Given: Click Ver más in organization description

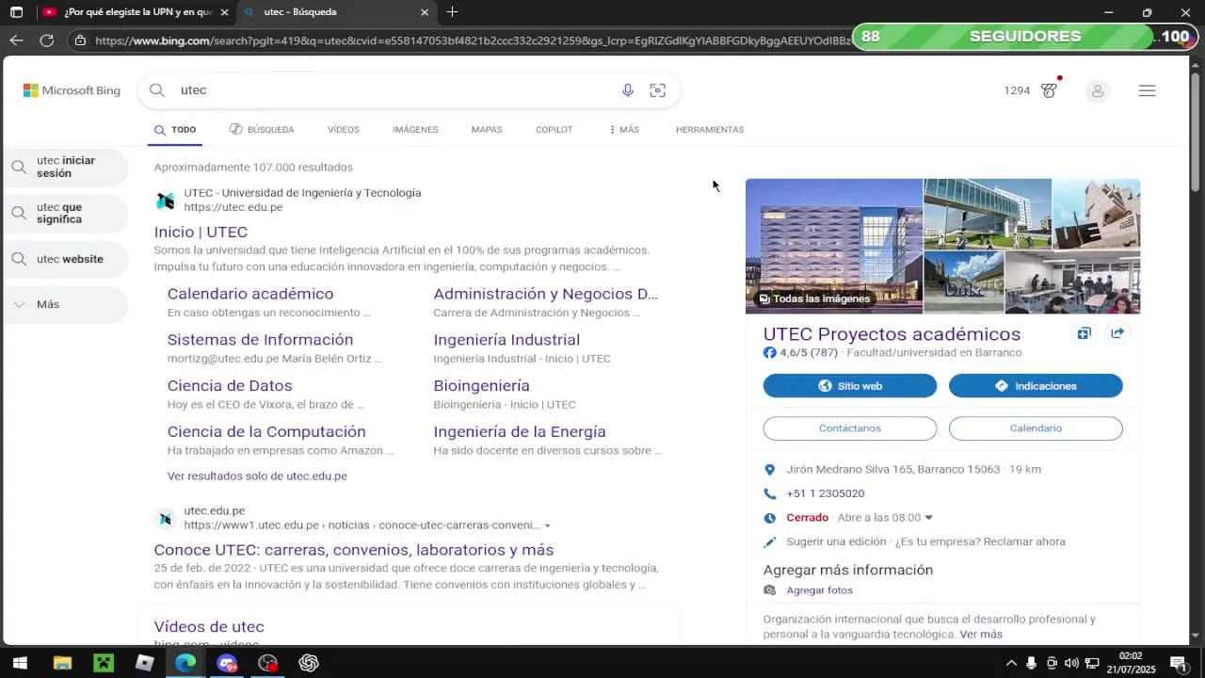Looking at the screenshot, I should pyautogui.click(x=981, y=635).
